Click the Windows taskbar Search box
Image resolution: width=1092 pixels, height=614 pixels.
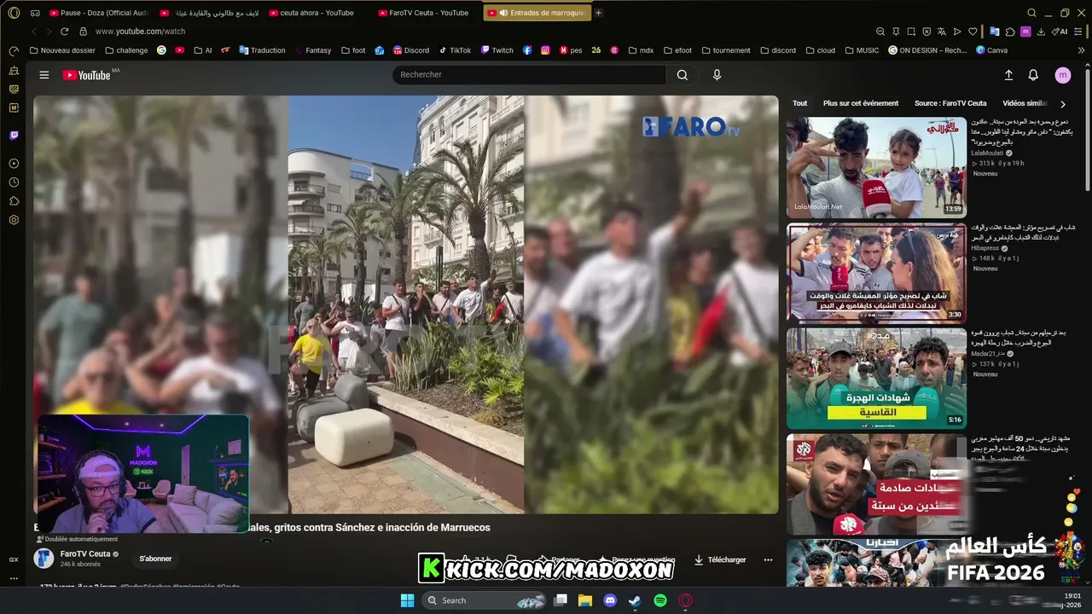[484, 600]
